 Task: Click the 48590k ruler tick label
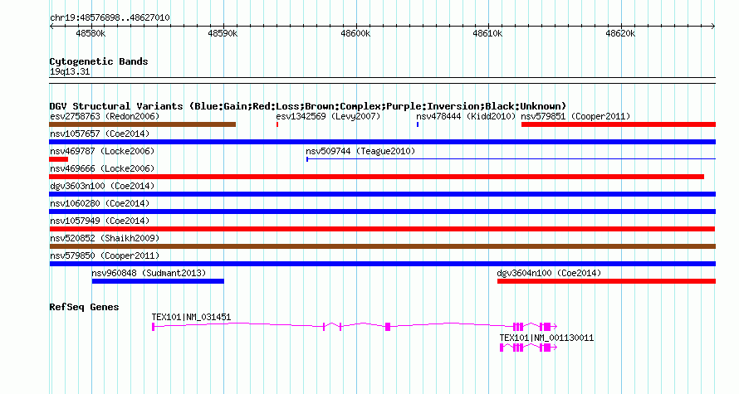point(223,34)
